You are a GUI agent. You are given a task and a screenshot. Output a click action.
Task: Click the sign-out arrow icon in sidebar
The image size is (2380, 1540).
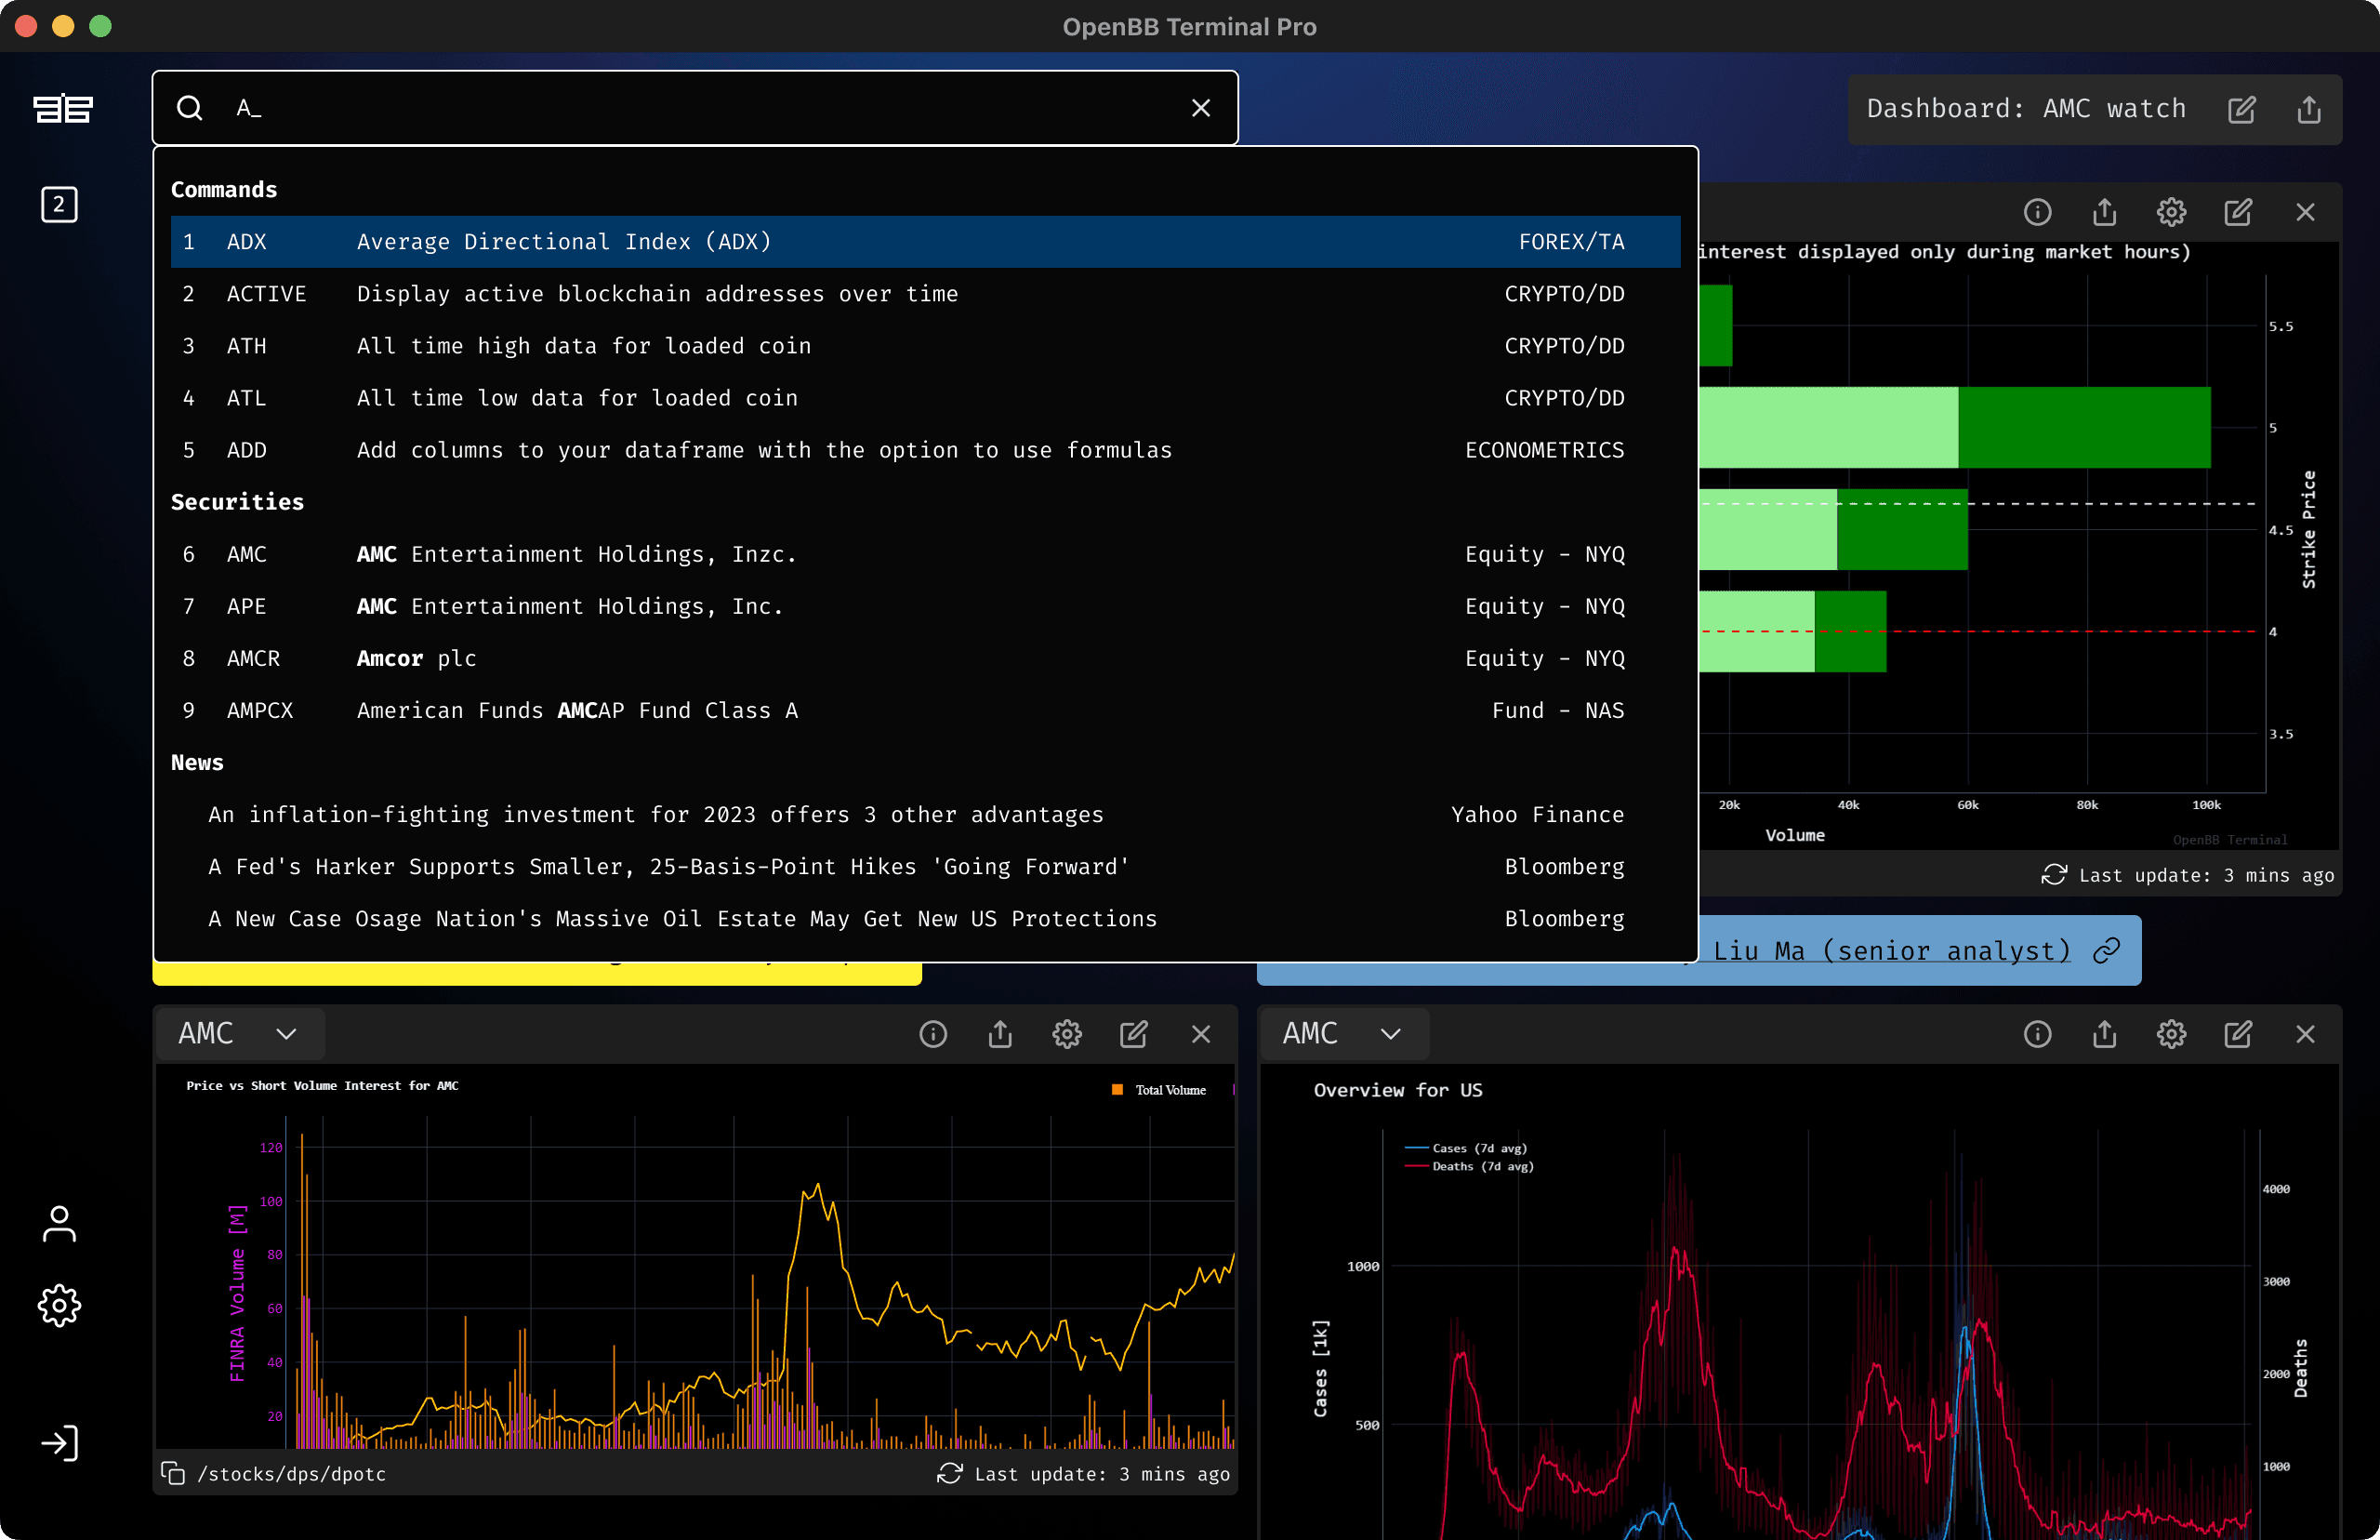point(59,1443)
